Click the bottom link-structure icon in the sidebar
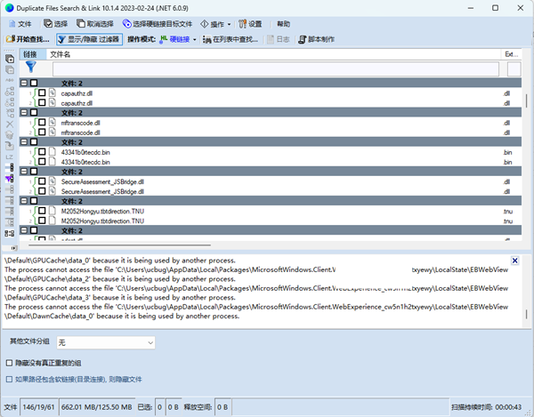 point(10,233)
